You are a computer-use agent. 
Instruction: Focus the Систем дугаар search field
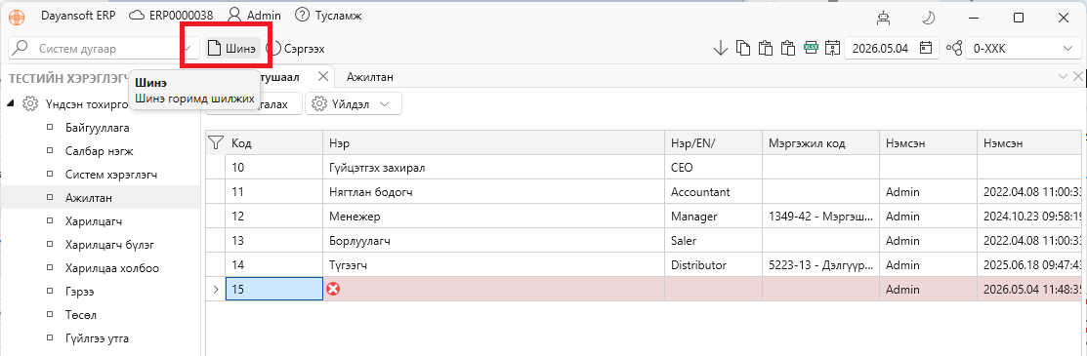[x=104, y=49]
